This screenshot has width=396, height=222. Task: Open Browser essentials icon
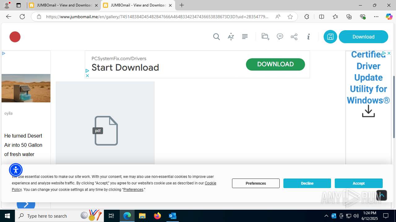tap(363, 17)
